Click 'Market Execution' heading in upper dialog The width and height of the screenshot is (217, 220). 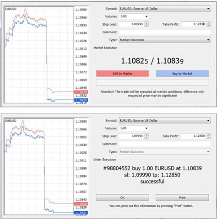click(105, 48)
